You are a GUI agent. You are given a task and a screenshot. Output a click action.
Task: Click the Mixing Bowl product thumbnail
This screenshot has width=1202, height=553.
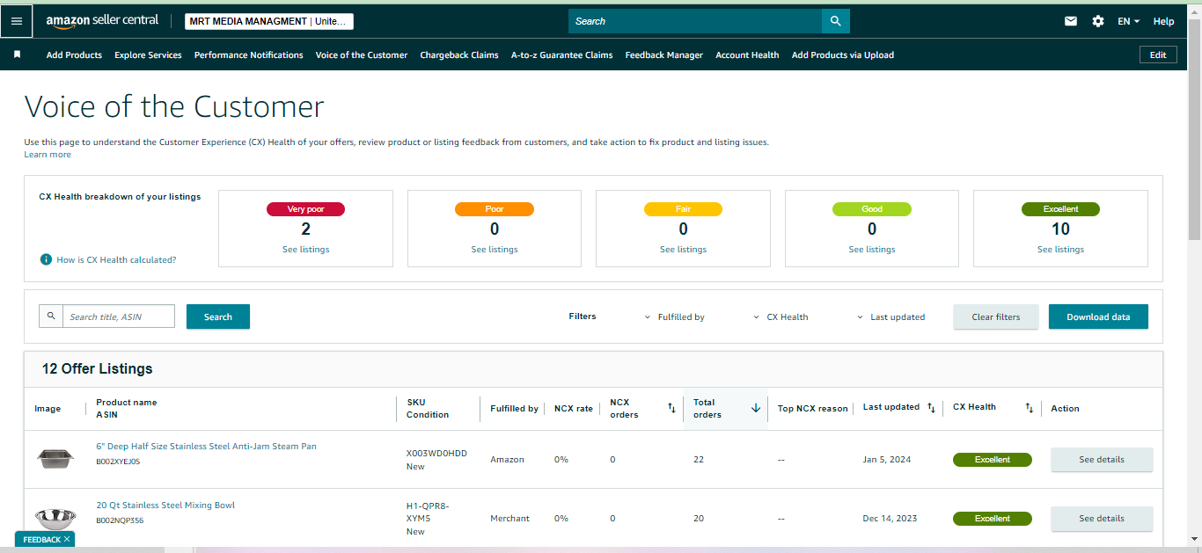55,517
